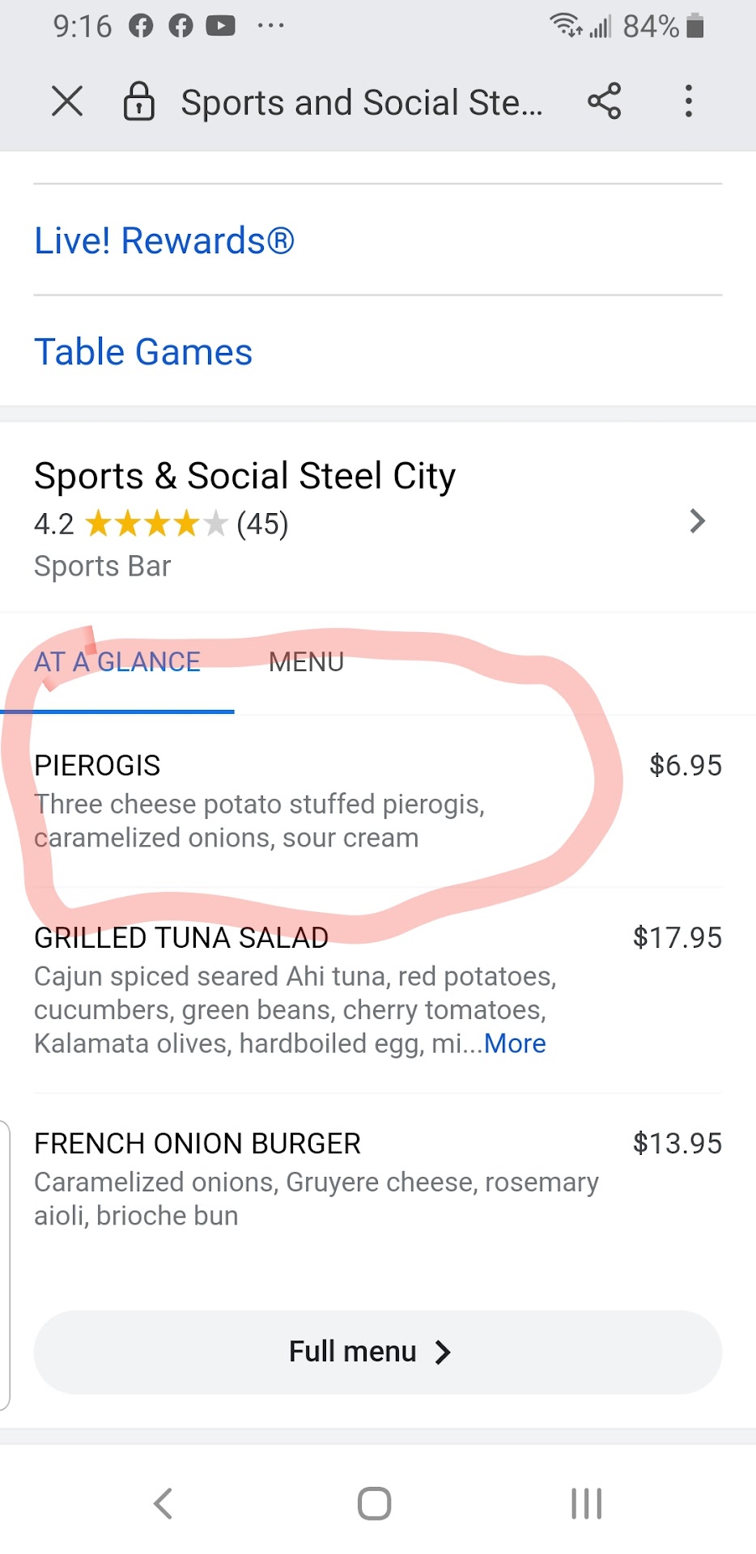Expand the Grilled Tuna Salad description with More
The width and height of the screenshot is (756, 1554).
[x=515, y=1043]
